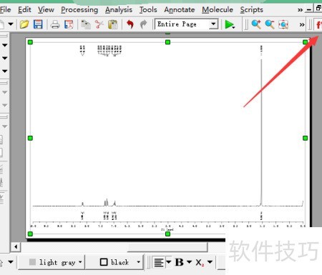Image resolution: width=322 pixels, height=275 pixels.
Task: Cut the selection with the scissors icon
Action: 99,24
